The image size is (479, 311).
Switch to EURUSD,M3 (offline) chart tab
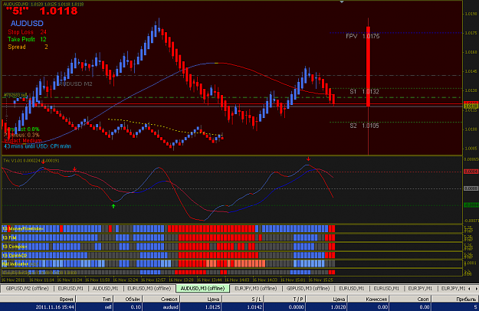click(x=149, y=288)
